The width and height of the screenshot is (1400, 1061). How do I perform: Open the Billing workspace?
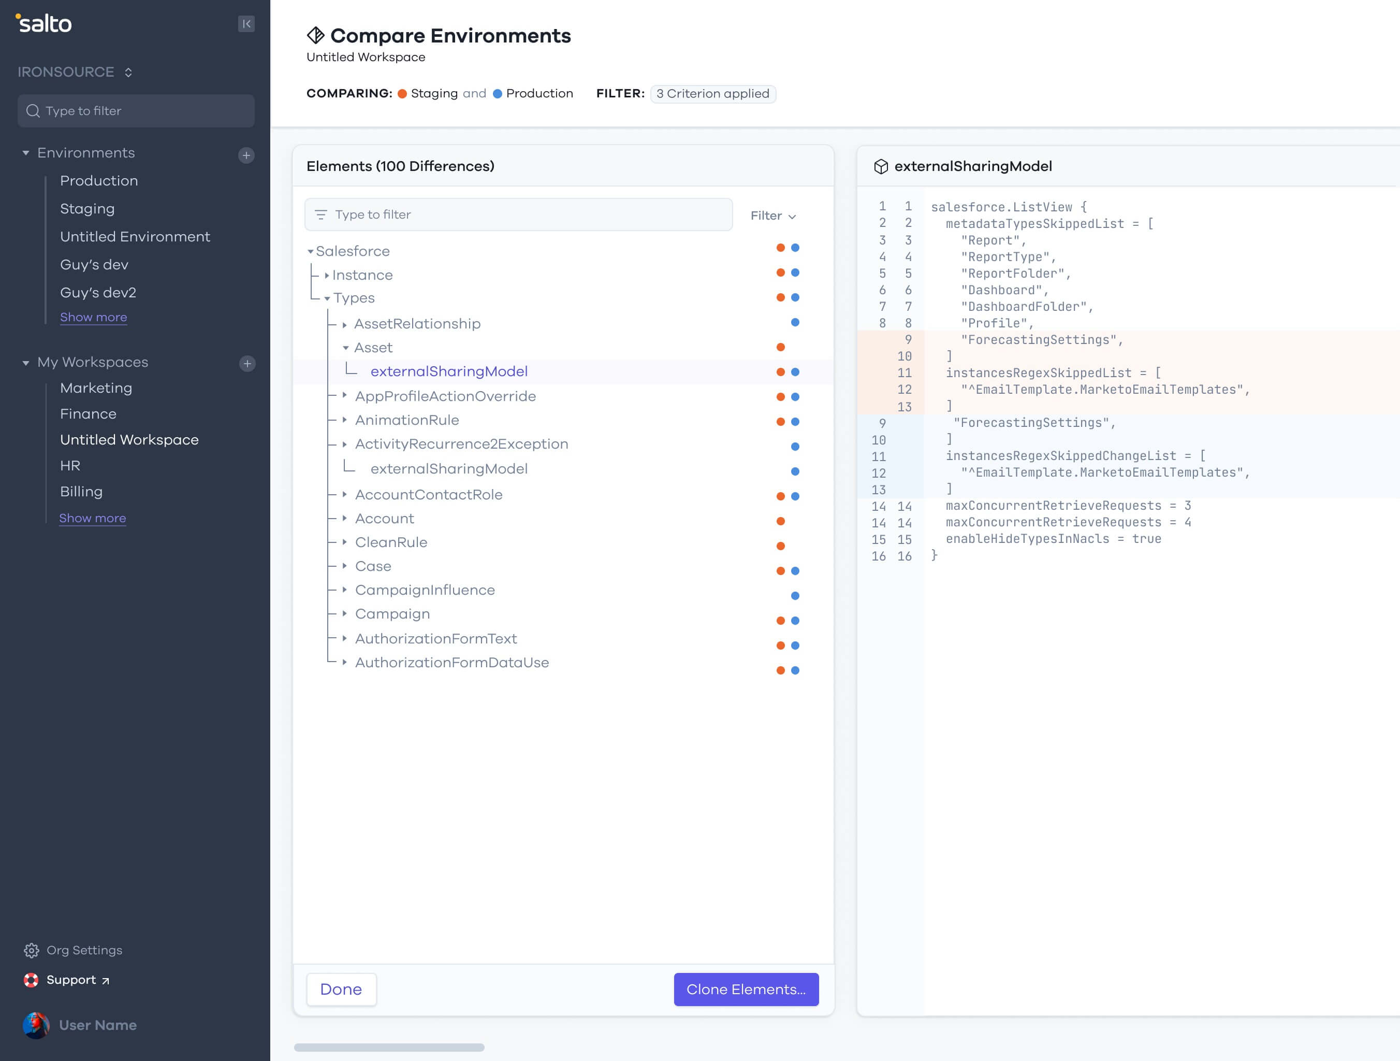(x=81, y=492)
